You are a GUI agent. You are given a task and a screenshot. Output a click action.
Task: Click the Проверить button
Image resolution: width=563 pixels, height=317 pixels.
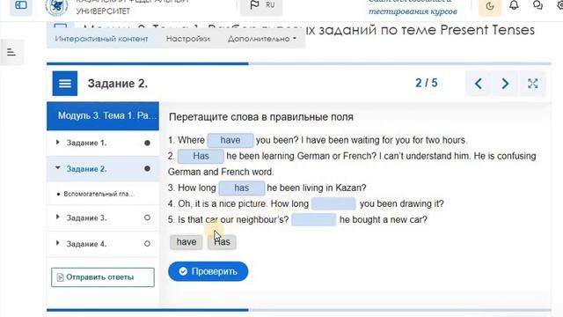point(208,271)
